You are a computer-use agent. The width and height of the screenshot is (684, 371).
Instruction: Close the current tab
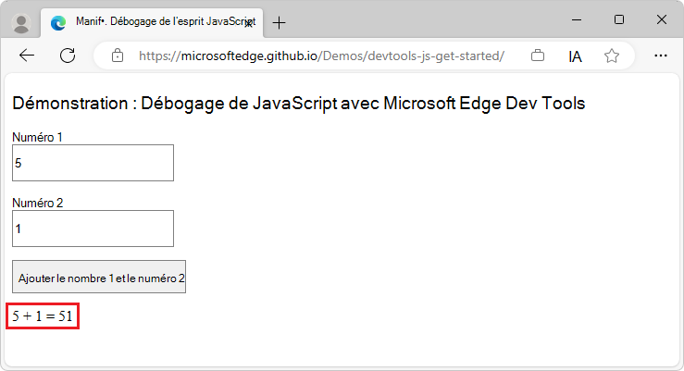point(249,24)
